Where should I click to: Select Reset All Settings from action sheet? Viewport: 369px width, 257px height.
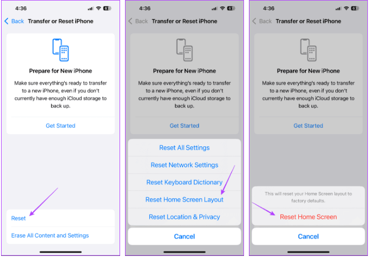point(185,147)
